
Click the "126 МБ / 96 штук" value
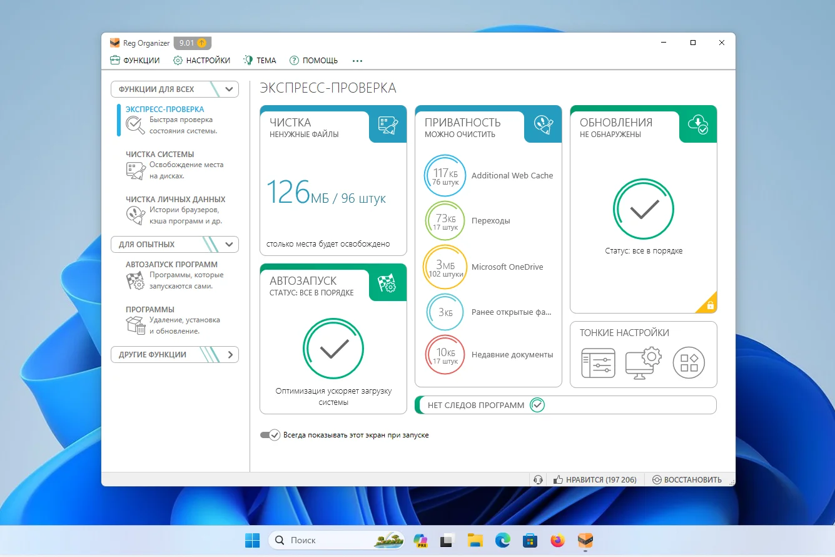tap(326, 193)
